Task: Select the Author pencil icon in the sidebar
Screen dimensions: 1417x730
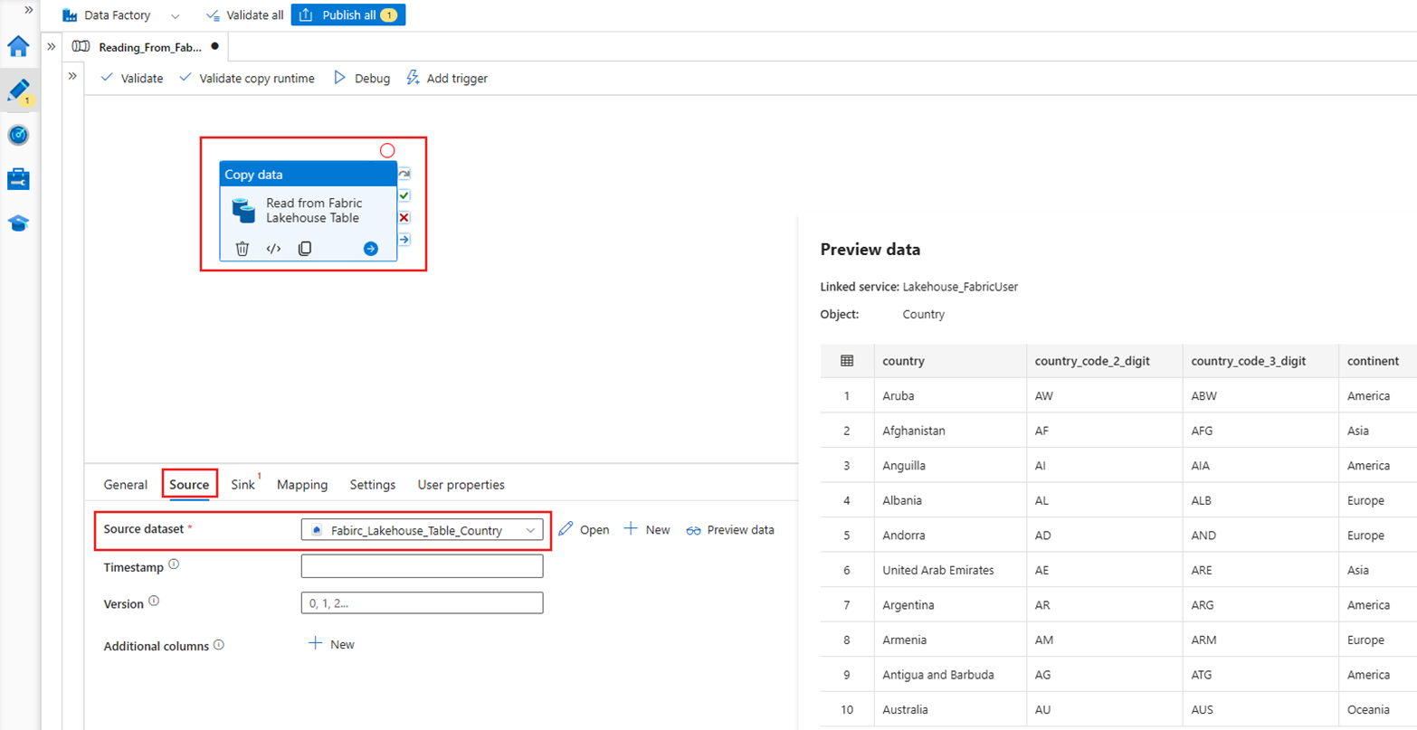Action: click(18, 90)
